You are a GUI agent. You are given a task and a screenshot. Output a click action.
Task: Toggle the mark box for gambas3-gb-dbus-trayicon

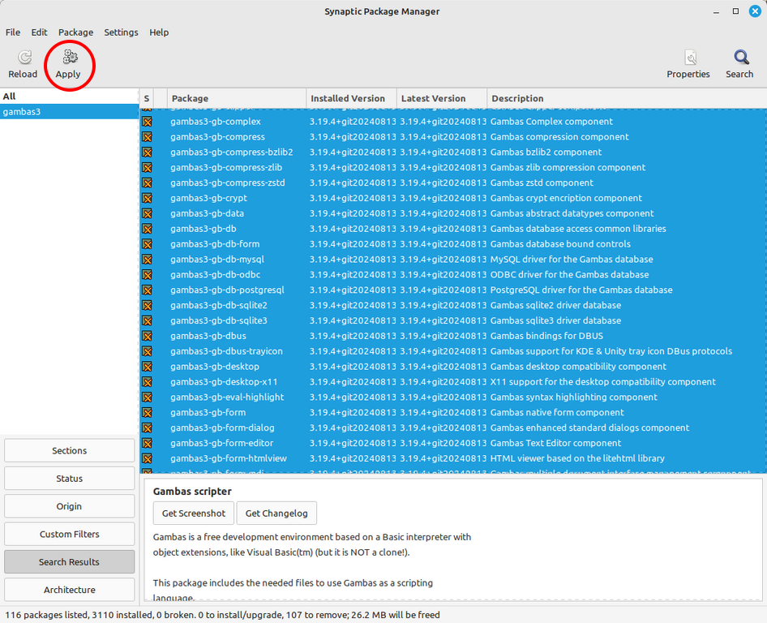pyautogui.click(x=147, y=351)
